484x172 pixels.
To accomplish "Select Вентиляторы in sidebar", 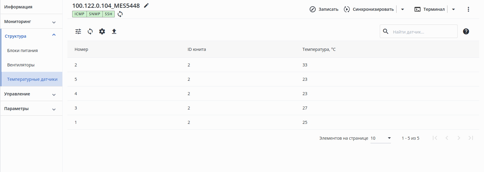I will (21, 65).
